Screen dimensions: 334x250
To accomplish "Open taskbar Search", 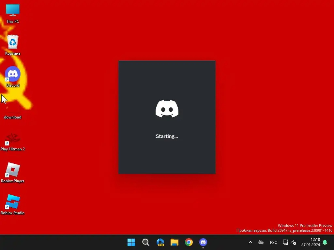I will pos(146,242).
